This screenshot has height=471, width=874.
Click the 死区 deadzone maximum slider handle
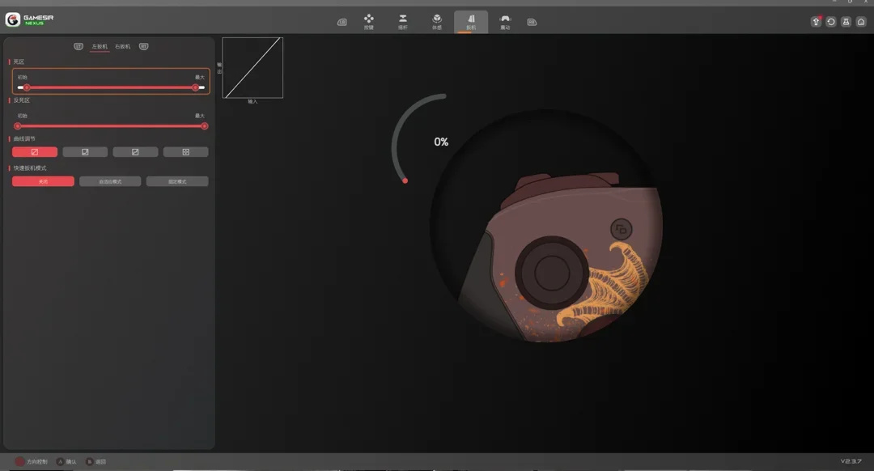click(195, 87)
